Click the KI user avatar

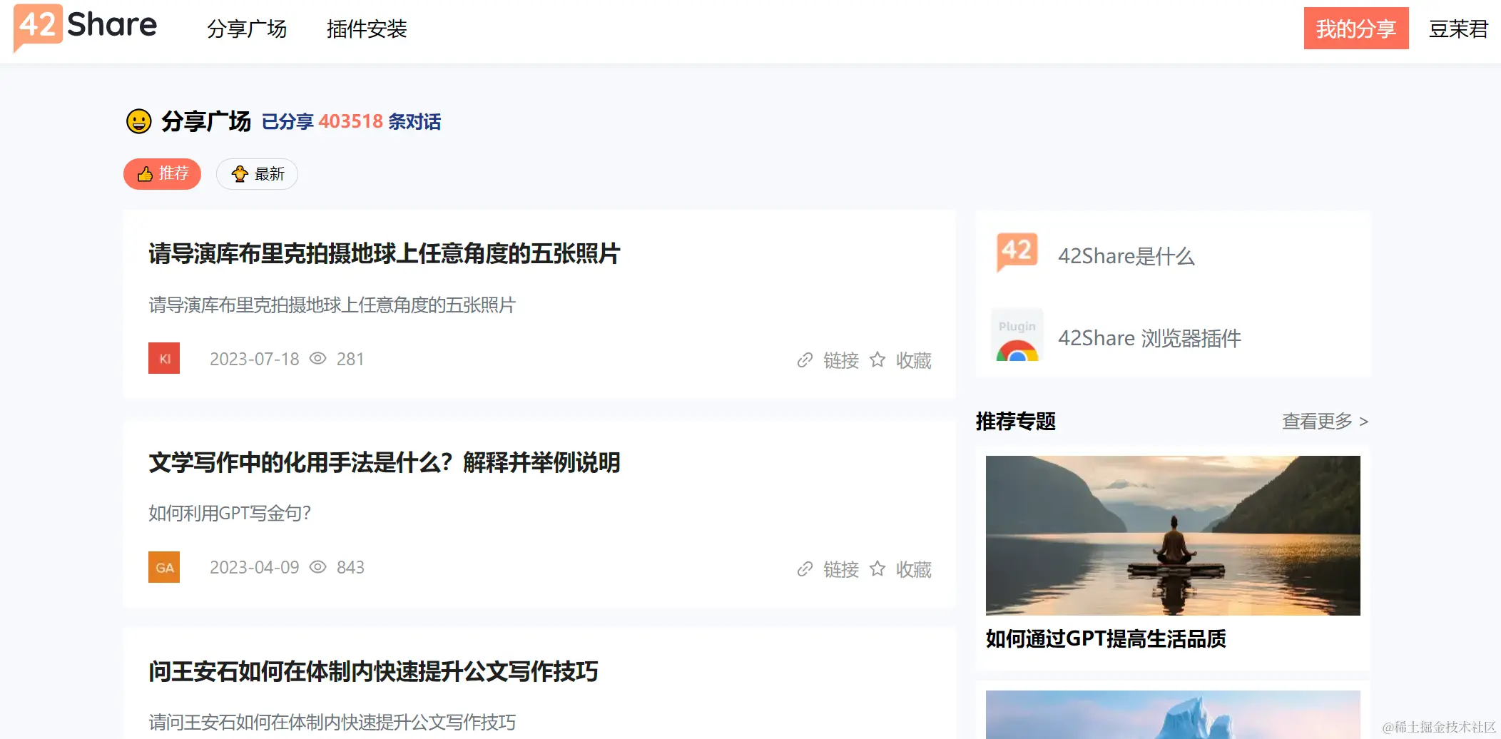tap(164, 358)
